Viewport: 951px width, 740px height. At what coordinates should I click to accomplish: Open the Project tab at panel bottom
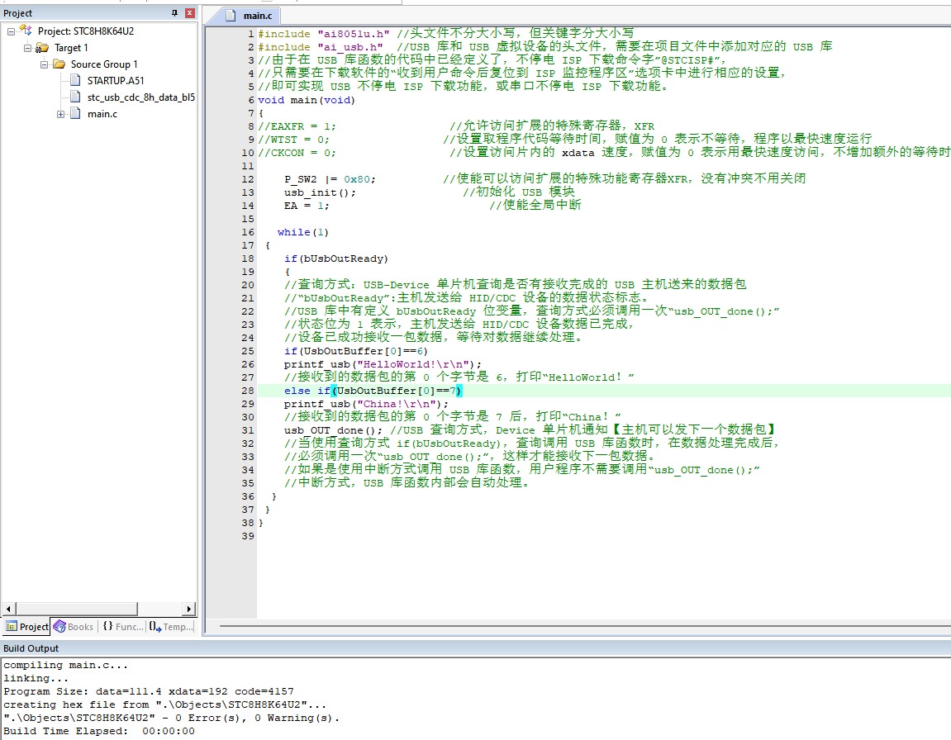coord(26,627)
